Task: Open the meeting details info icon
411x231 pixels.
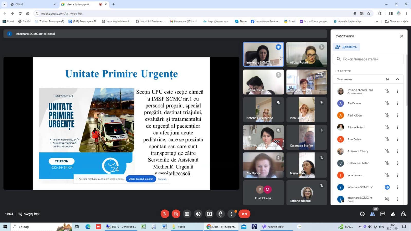Action: coord(362,214)
